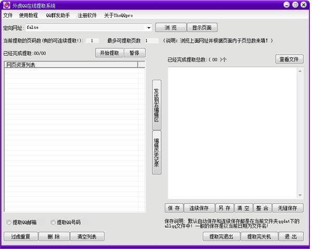Click the 提取完关机 button
Image resolution: width=312 pixels, height=249 pixels.
[259, 236]
